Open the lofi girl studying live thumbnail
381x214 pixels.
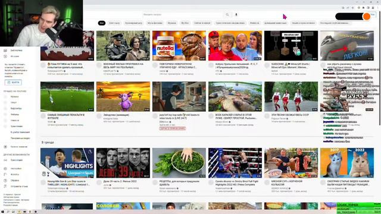[179, 96]
